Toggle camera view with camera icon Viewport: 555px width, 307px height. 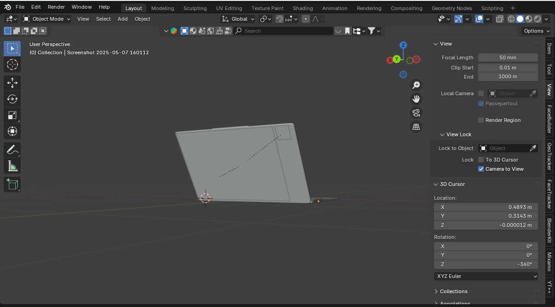point(416,113)
